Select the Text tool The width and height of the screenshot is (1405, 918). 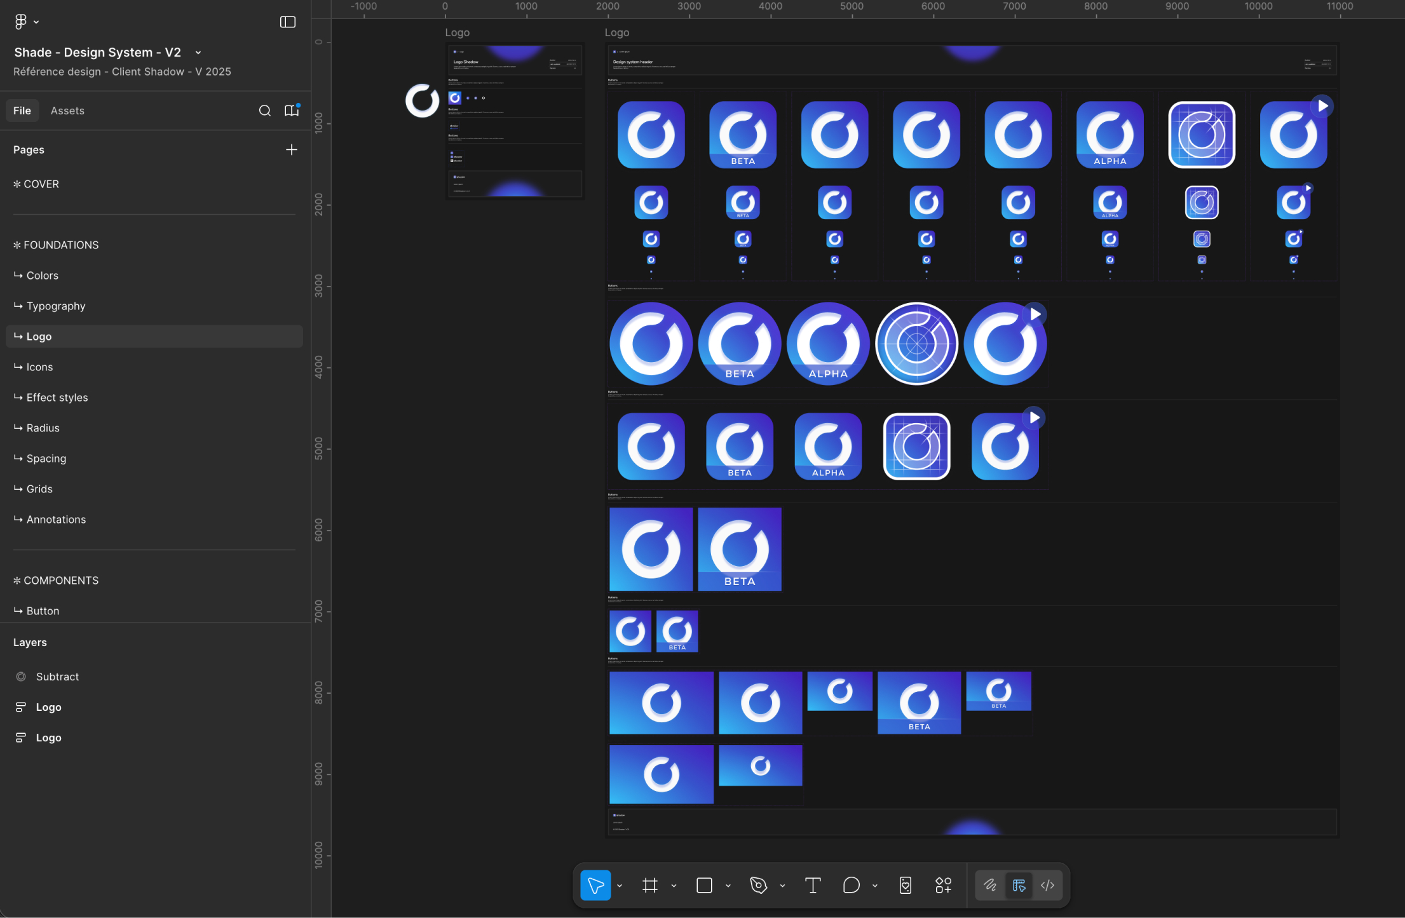pyautogui.click(x=813, y=885)
